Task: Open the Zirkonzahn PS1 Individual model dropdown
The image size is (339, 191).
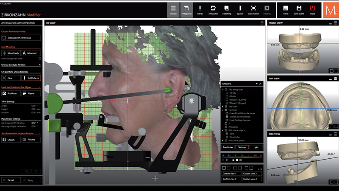Action: coord(21,38)
